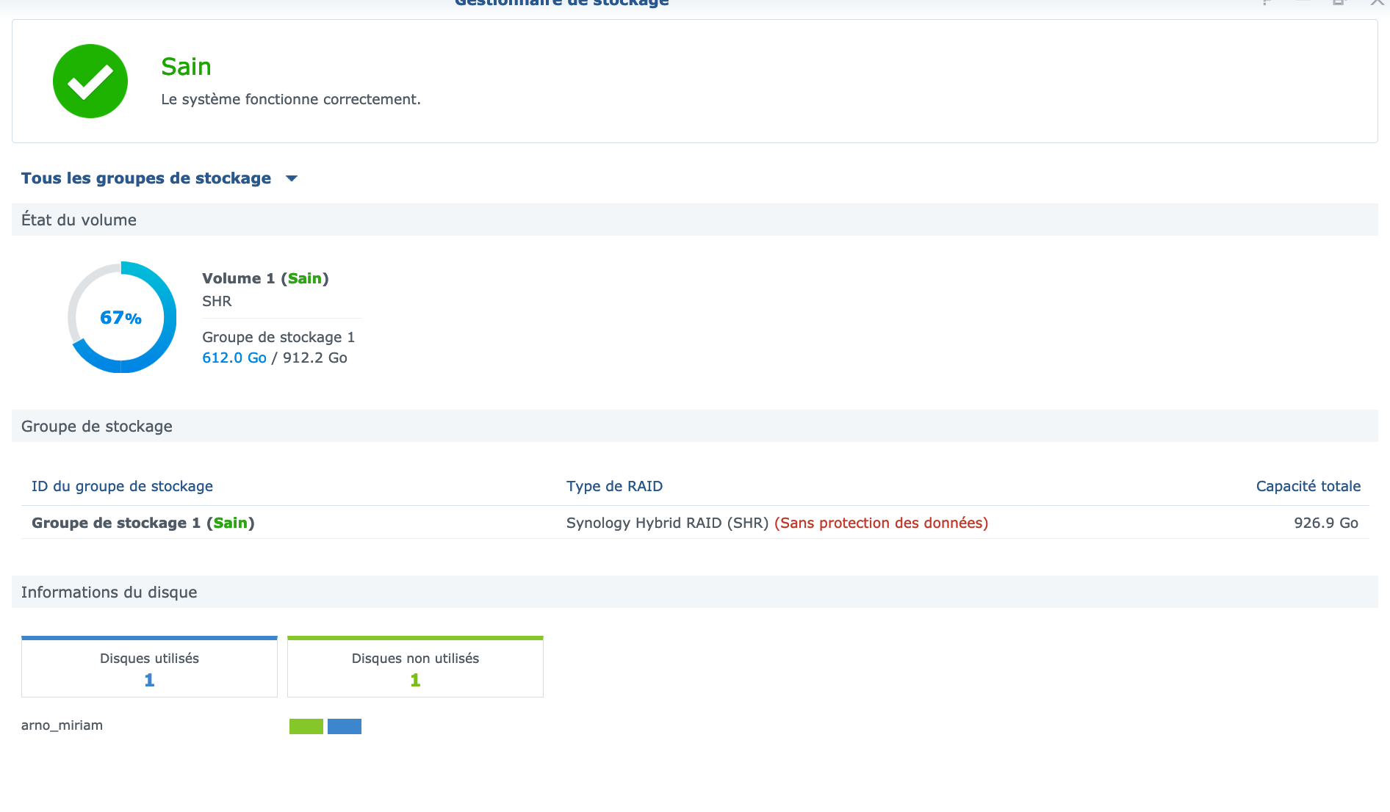Click the 'Informations du disque' section header
The height and width of the screenshot is (812, 1390).
coord(695,592)
